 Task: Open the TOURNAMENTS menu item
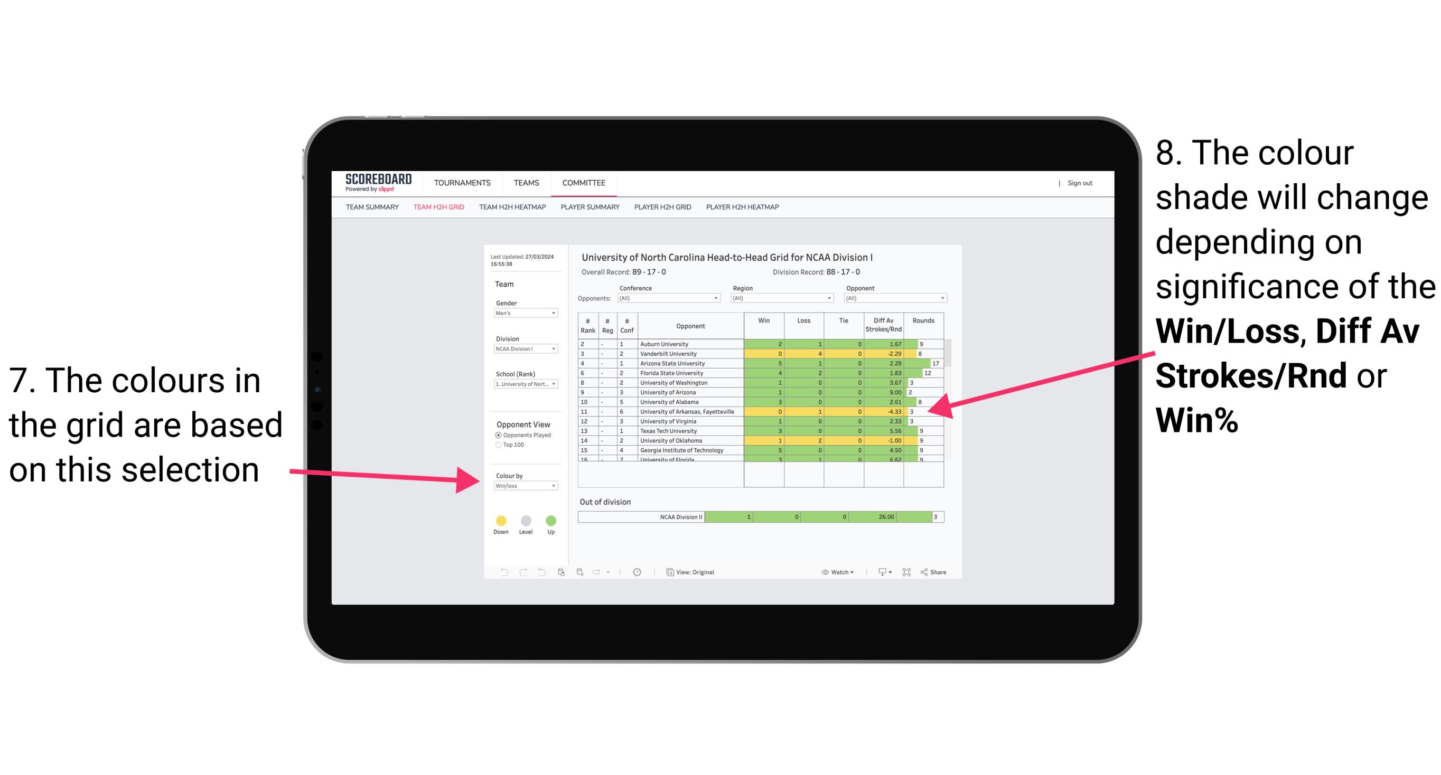click(462, 182)
